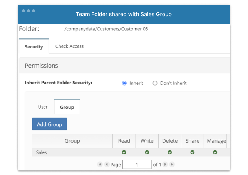This screenshot has width=248, height=175.
Task: Open the Check Access tab
Action: [69, 46]
